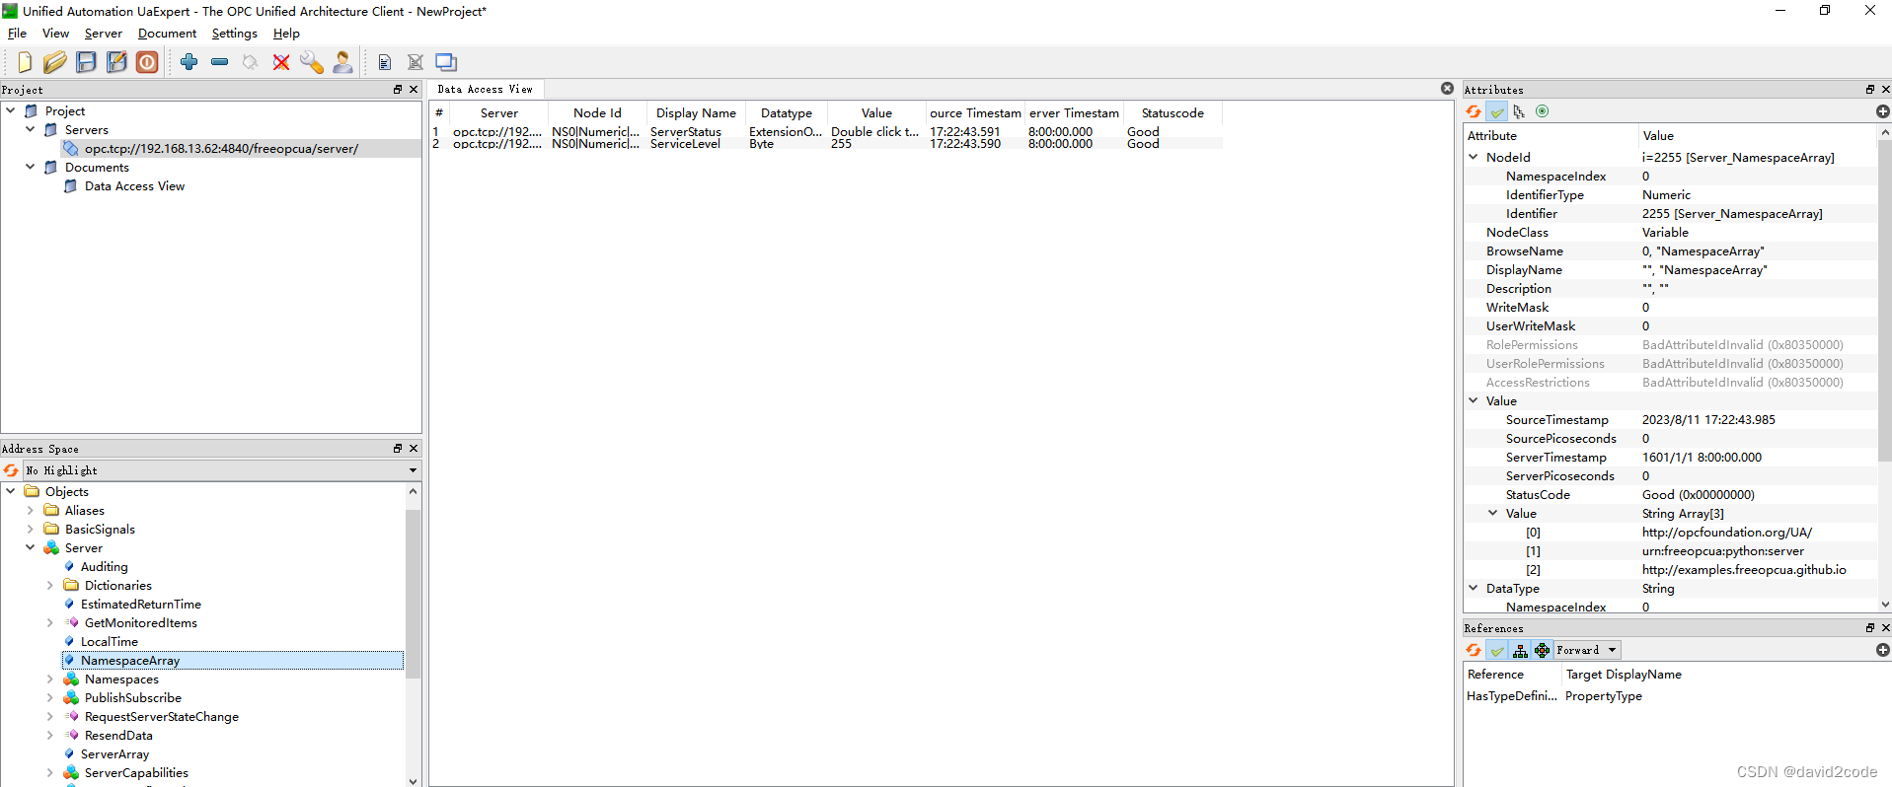Open the Server menu
This screenshot has width=1892, height=787.
coord(104,34)
